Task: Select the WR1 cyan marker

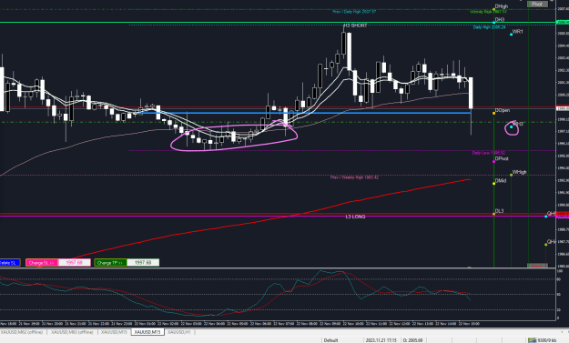Action: (512, 35)
